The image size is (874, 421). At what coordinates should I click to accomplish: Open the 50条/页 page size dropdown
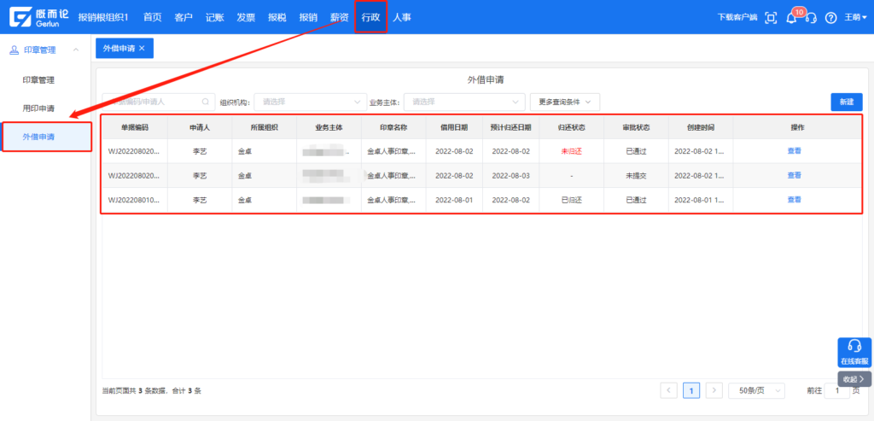[x=756, y=391]
